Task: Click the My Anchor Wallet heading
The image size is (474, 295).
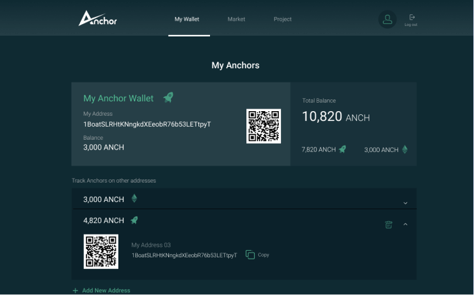Action: [118, 98]
